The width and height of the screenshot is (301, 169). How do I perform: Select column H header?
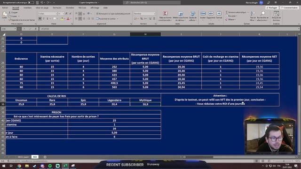(145, 34)
